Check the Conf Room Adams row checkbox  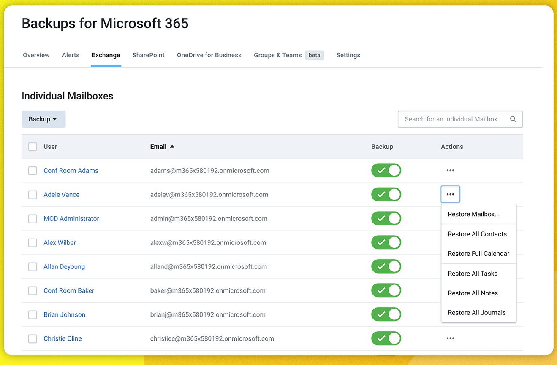(x=33, y=171)
